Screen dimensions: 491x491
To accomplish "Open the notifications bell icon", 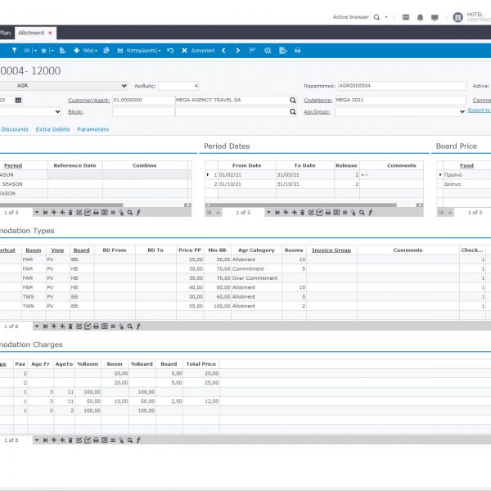I will [421, 17].
